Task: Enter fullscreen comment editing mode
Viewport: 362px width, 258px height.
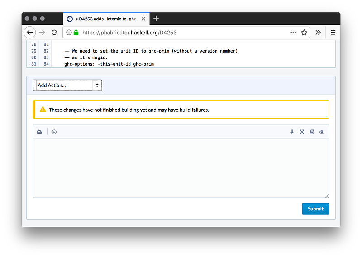Action: [302, 132]
